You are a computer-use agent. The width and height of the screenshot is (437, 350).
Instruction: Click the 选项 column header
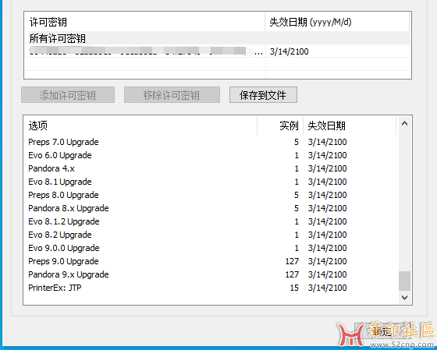tap(140, 126)
